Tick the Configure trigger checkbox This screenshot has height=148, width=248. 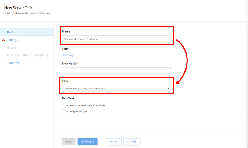click(64, 111)
